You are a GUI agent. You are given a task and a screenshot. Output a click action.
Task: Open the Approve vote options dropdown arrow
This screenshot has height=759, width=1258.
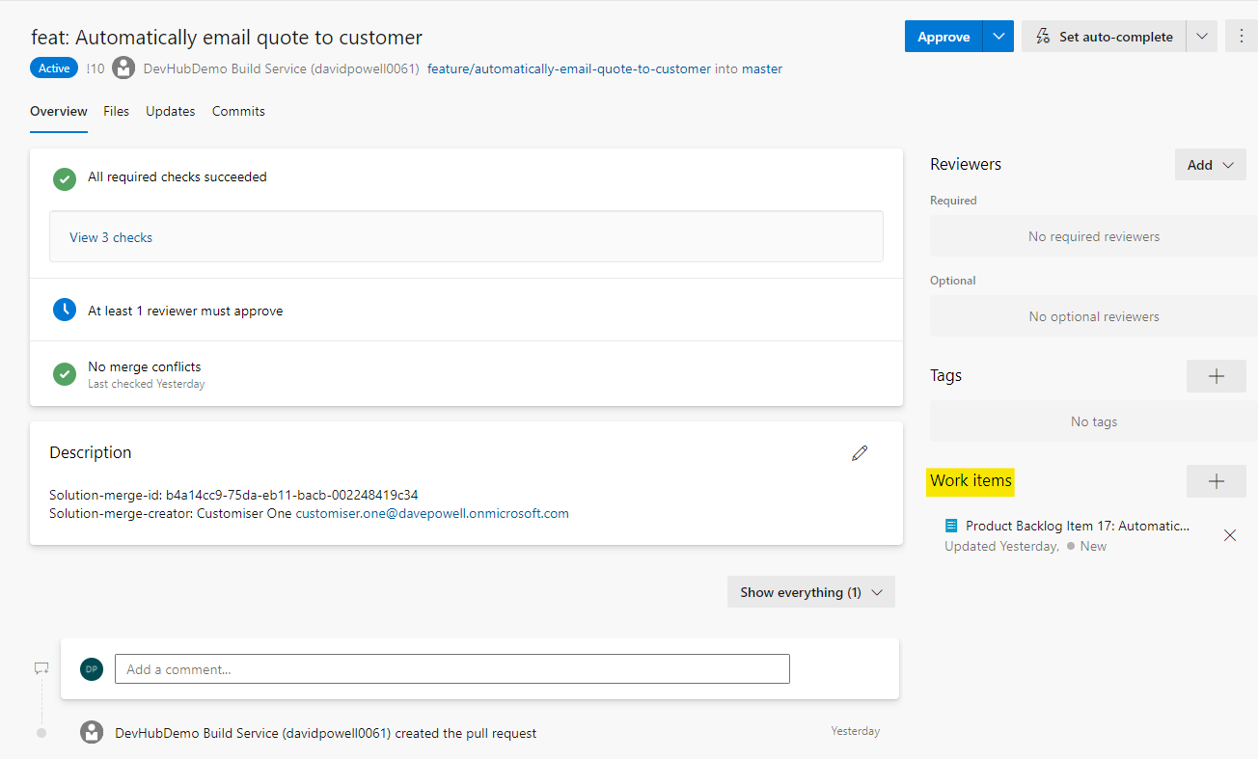click(998, 37)
